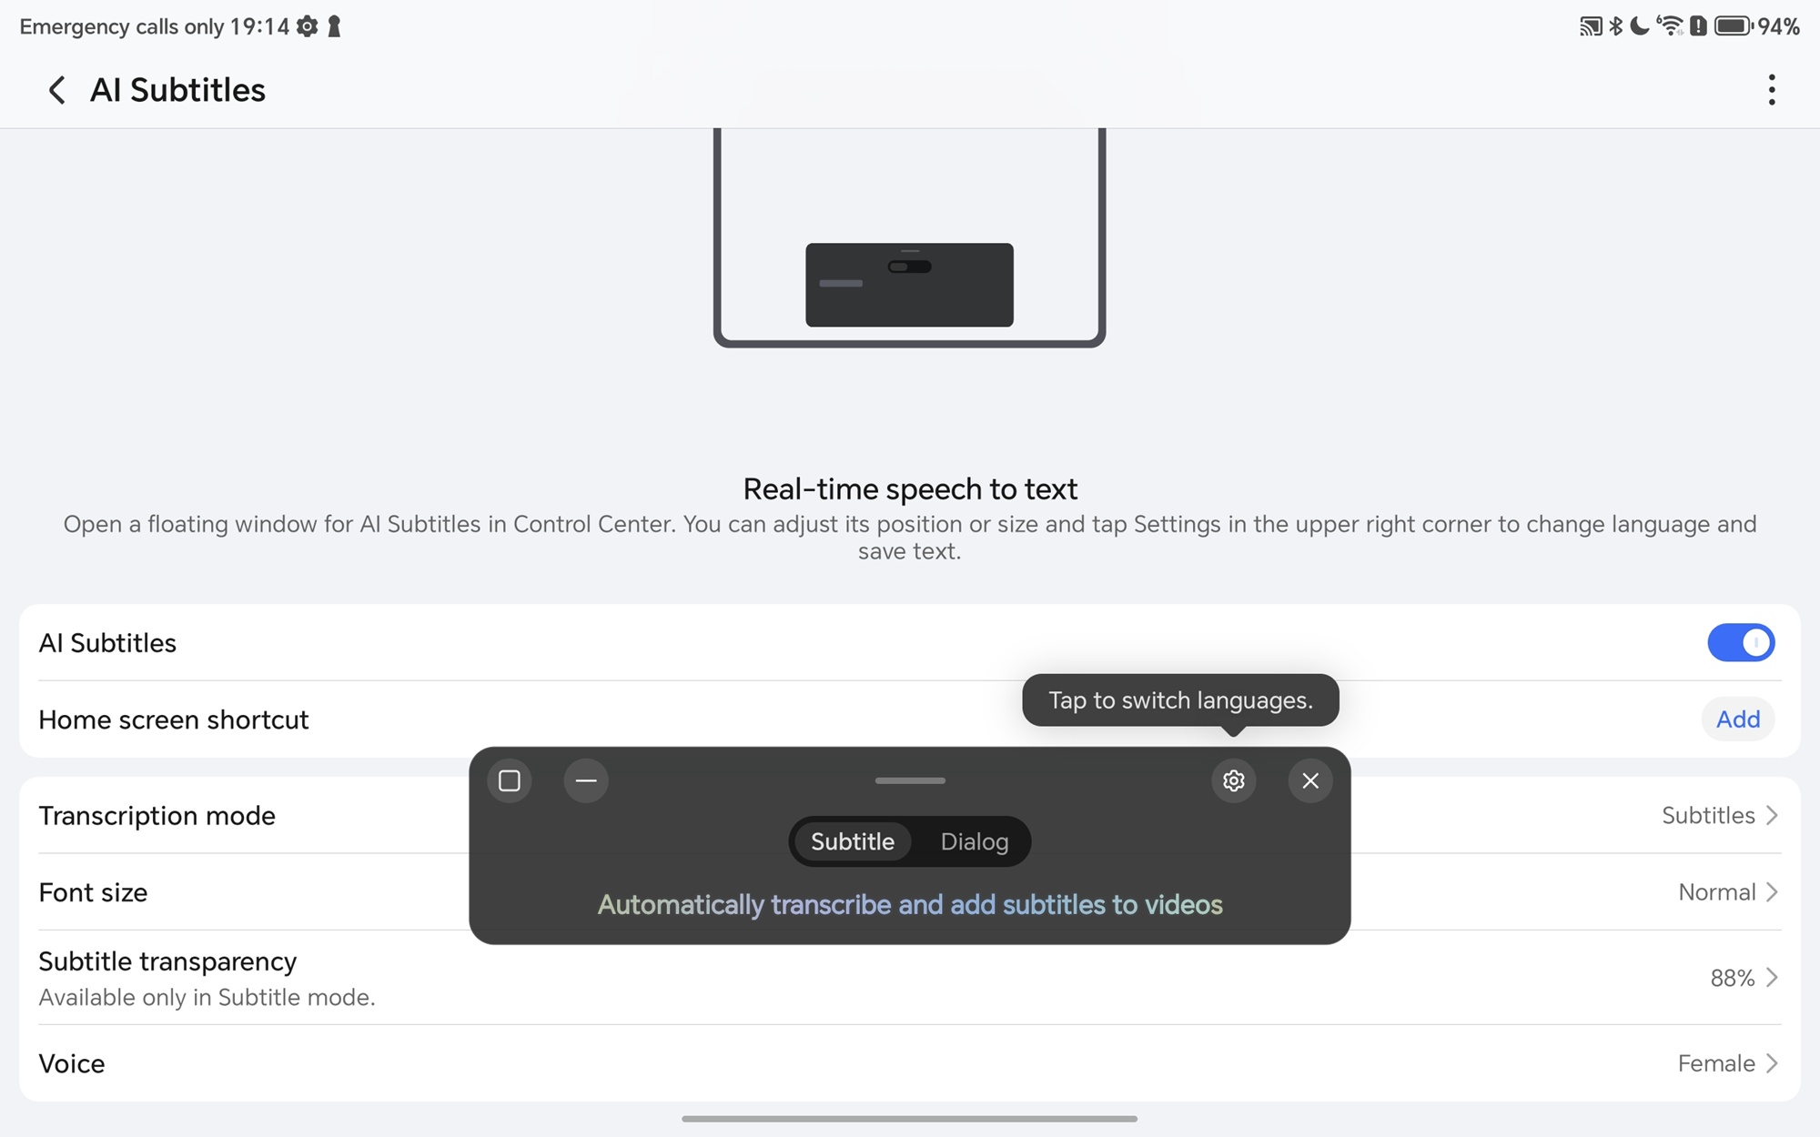The image size is (1820, 1137).
Task: Tap settings gear icon in status bar
Action: click(308, 26)
